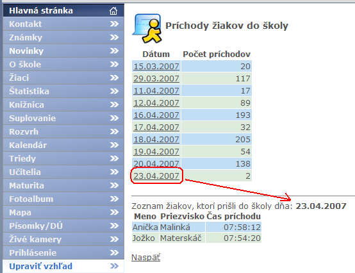Open the Prihlásenie login page
Image resolution: width=355 pixels, height=273 pixels.
pyautogui.click(x=63, y=252)
